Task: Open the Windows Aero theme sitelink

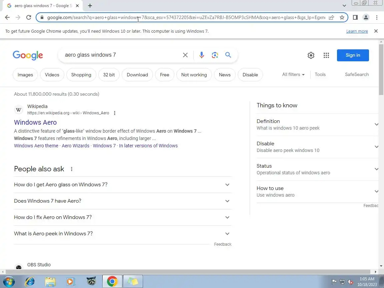Action: click(36, 146)
